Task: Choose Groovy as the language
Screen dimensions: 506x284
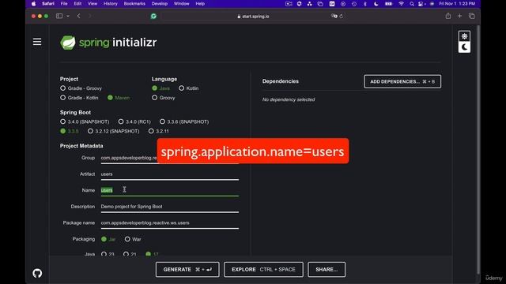Action: tap(164, 98)
